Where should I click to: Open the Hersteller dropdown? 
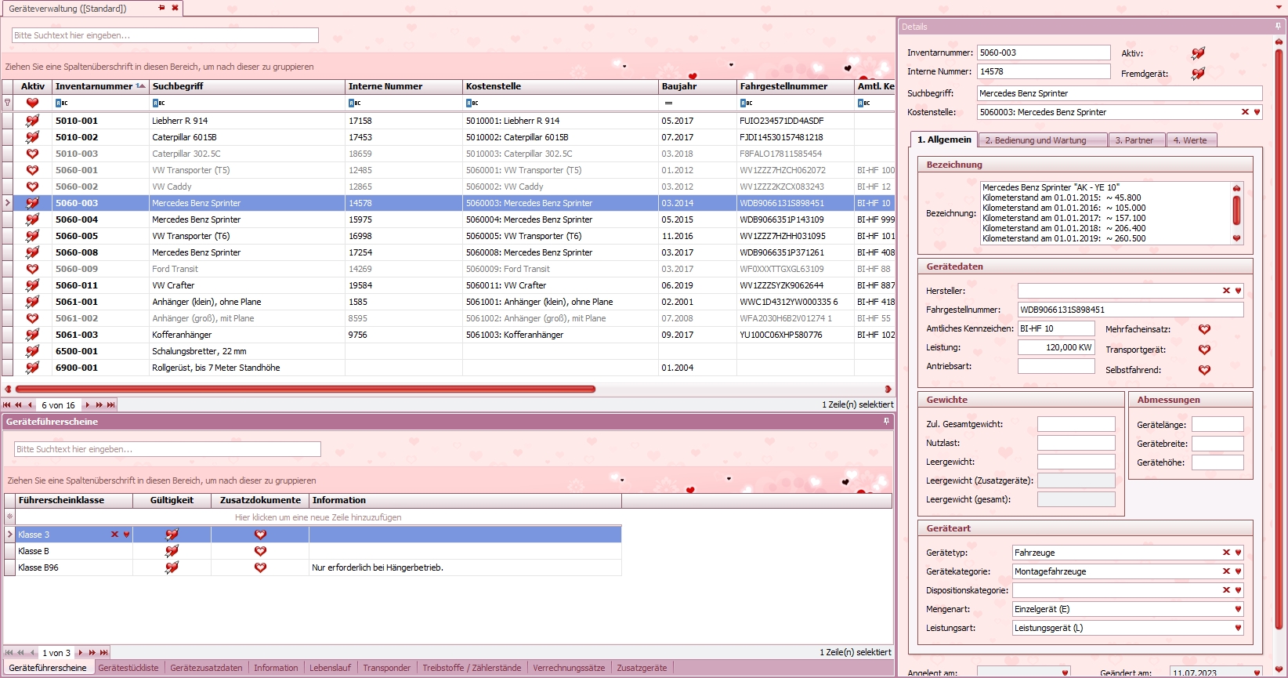click(x=1238, y=291)
